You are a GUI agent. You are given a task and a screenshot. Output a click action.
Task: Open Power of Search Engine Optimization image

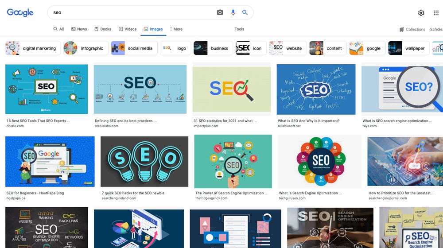pyautogui.click(x=233, y=161)
